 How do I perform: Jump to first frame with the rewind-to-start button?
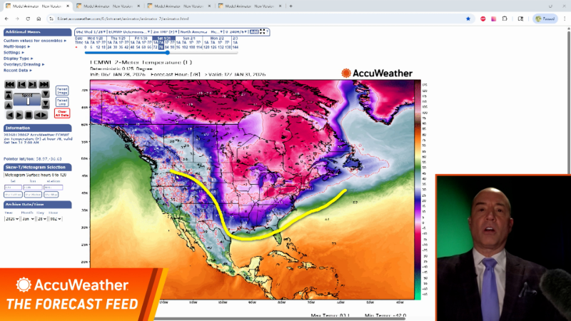pyautogui.click(x=10, y=84)
